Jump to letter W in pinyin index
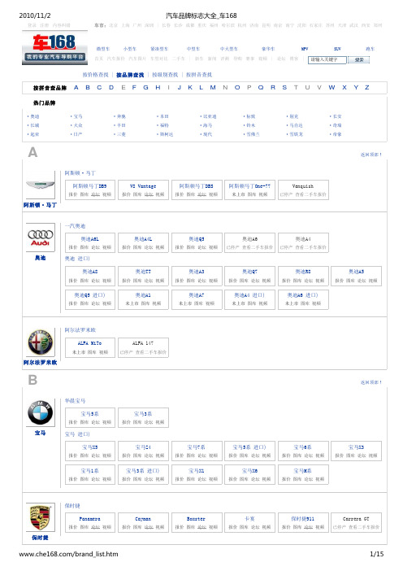This screenshot has width=403, height=571. tap(331, 87)
